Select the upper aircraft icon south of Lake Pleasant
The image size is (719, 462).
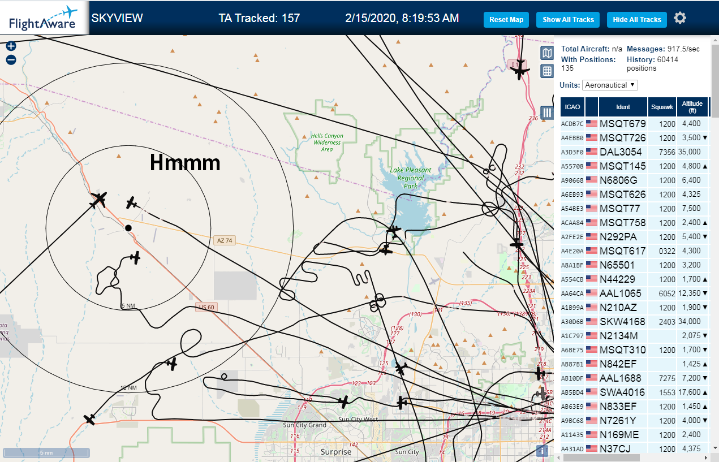394,230
